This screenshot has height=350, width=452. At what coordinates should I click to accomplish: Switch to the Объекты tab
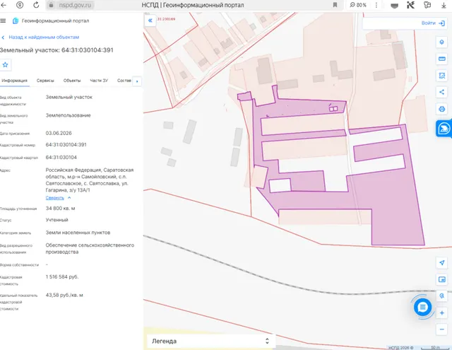pyautogui.click(x=72, y=81)
